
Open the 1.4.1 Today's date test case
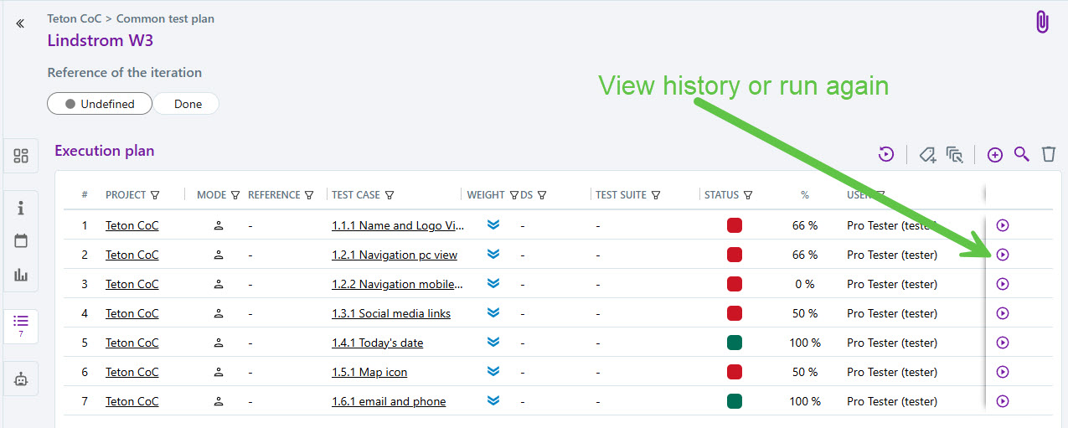click(x=377, y=343)
